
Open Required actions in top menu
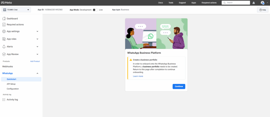click(x=209, y=3)
